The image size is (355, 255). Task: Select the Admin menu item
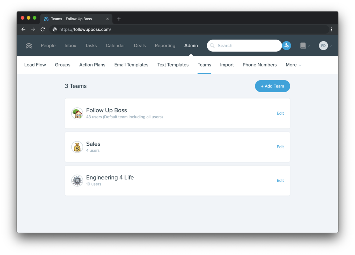191,46
